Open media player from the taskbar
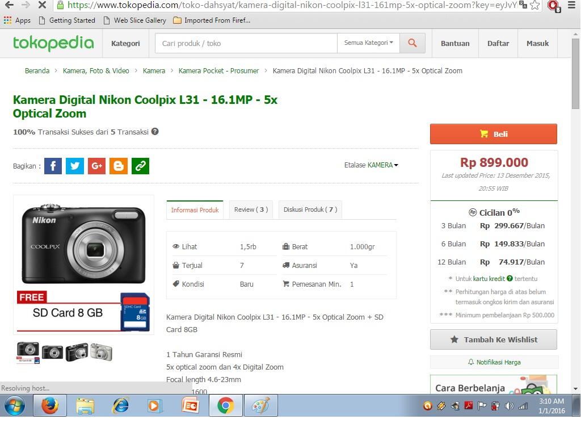This screenshot has height=436, width=581. tap(154, 405)
